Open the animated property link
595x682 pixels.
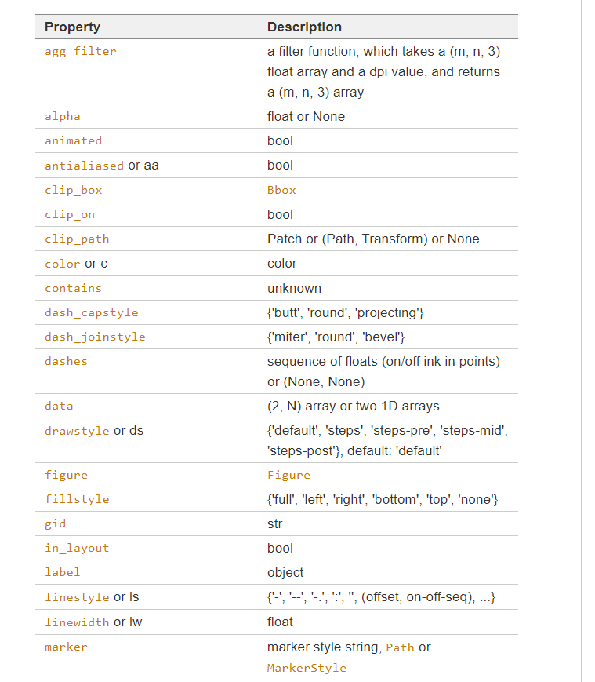73,140
